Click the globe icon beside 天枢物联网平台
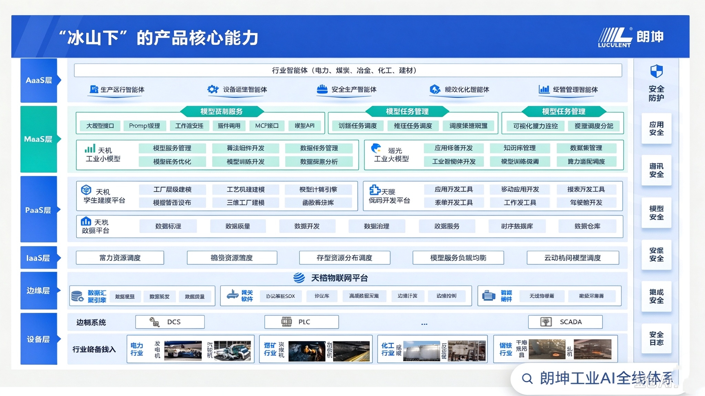Screen dimensions: 705x396 tap(299, 278)
